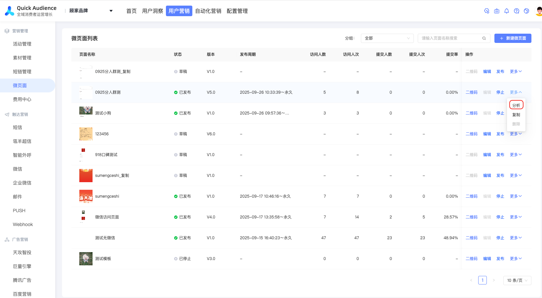
Task: Open 二维码 for the 微信访问页面 row
Action: click(471, 217)
